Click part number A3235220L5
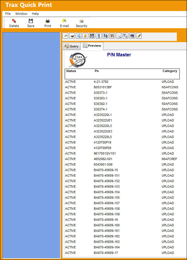 (103, 137)
